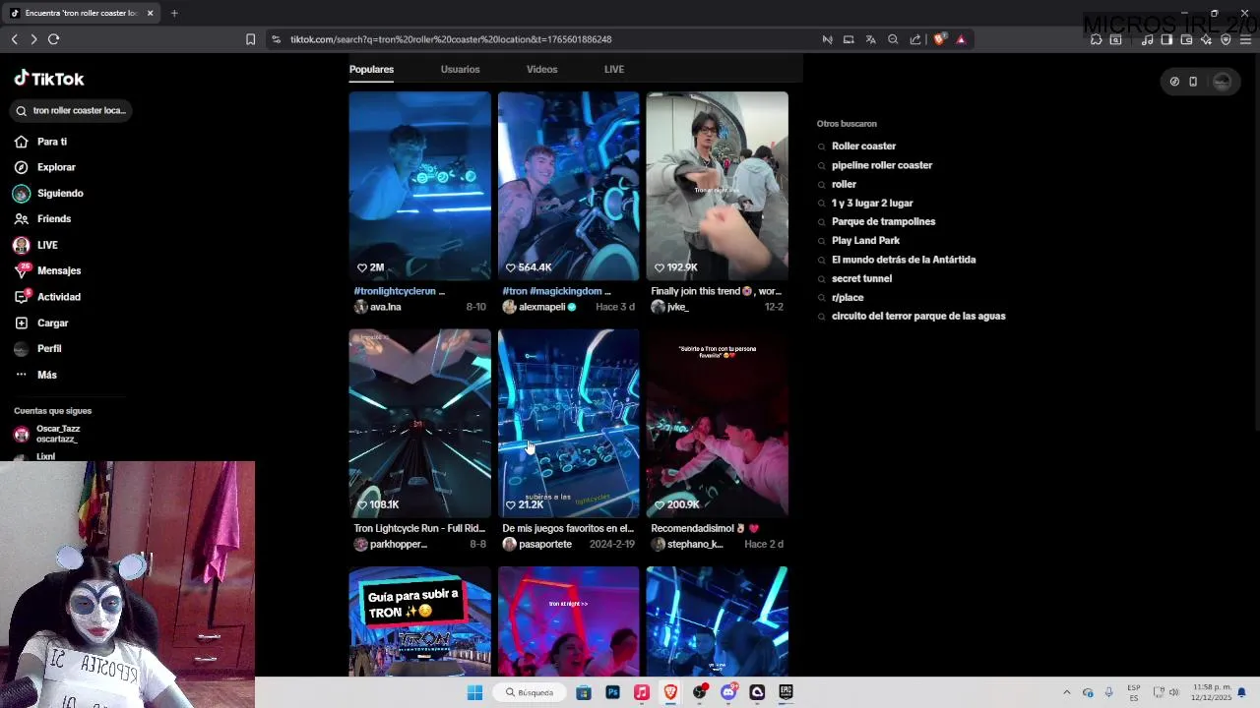Open the translate page icon

(x=870, y=39)
